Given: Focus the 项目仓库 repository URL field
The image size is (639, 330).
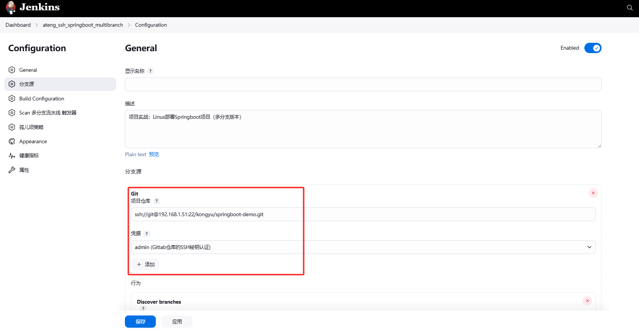Looking at the screenshot, I should [x=363, y=214].
